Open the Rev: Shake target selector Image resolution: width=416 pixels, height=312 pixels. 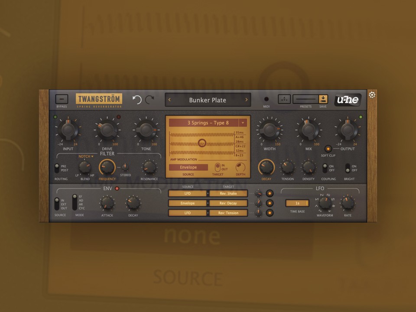click(228, 193)
